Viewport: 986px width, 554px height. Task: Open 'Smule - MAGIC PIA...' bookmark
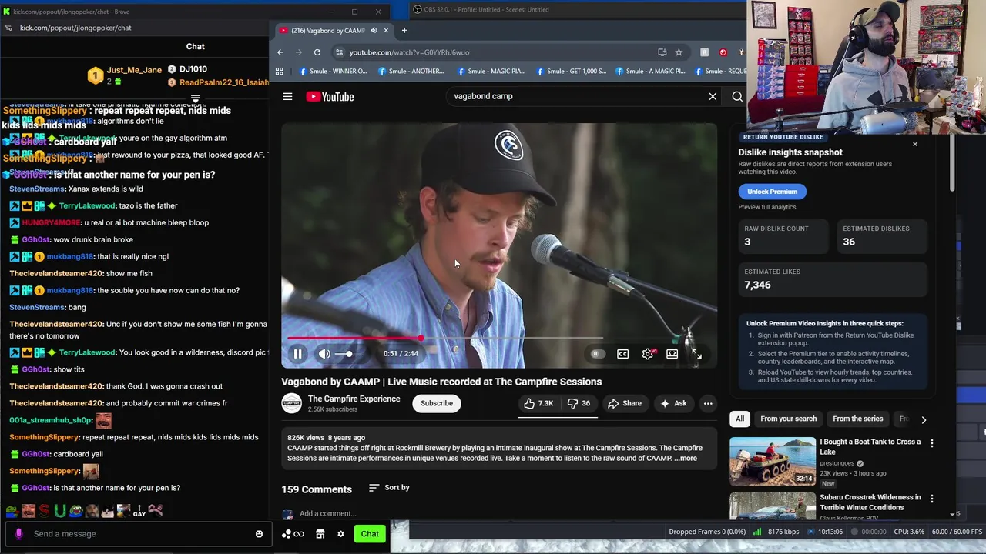[x=491, y=71]
